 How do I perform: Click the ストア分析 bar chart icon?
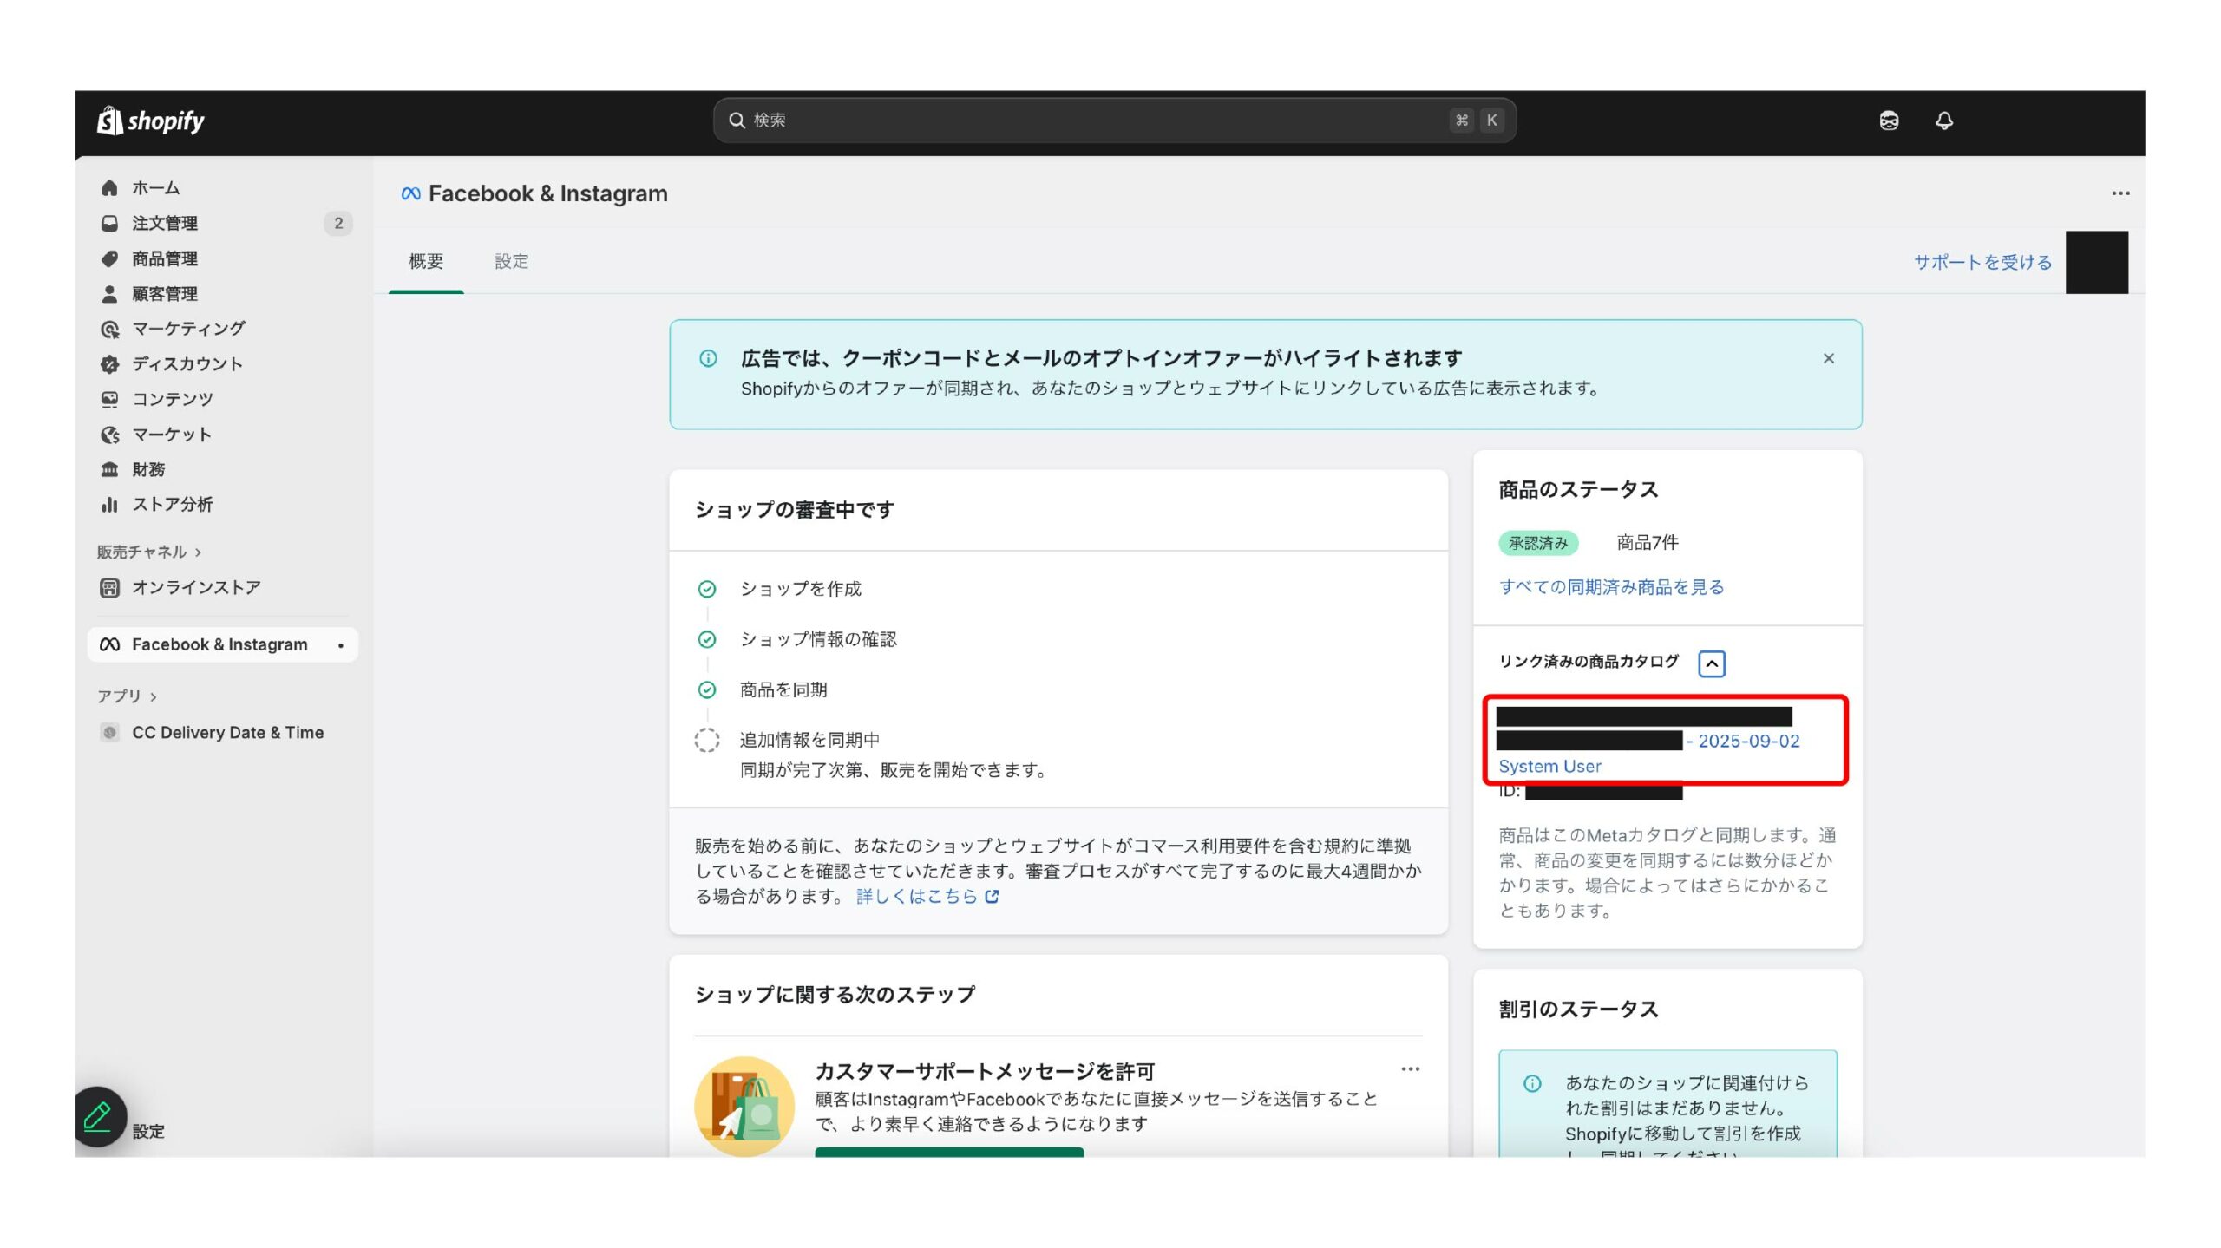tap(109, 505)
